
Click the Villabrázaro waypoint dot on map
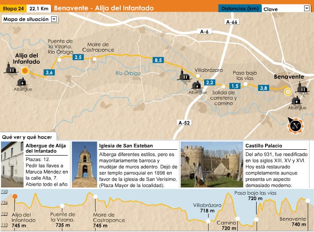[198, 76]
